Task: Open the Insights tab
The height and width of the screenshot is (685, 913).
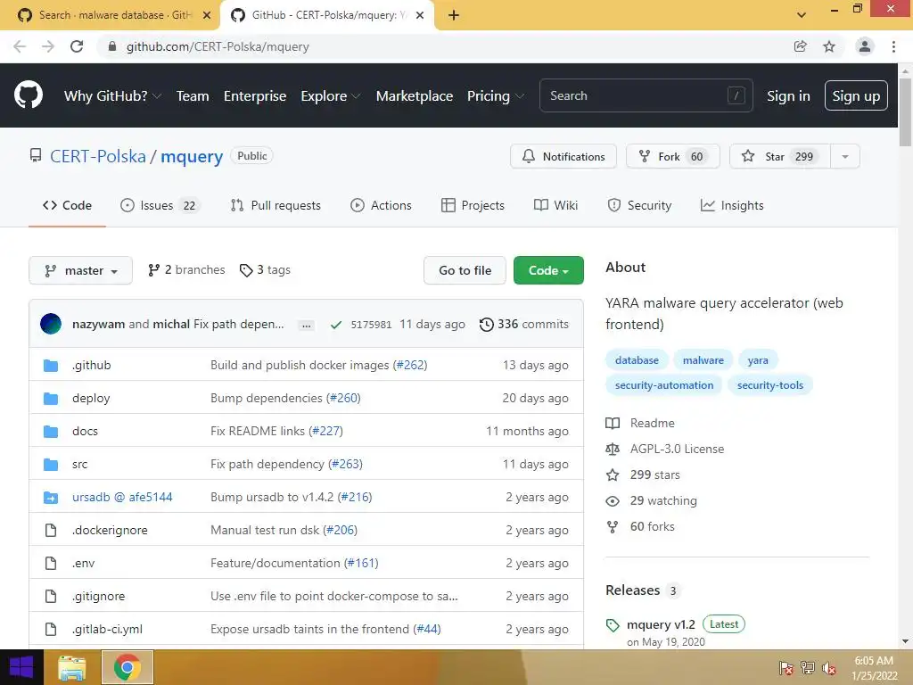Action: (x=732, y=206)
